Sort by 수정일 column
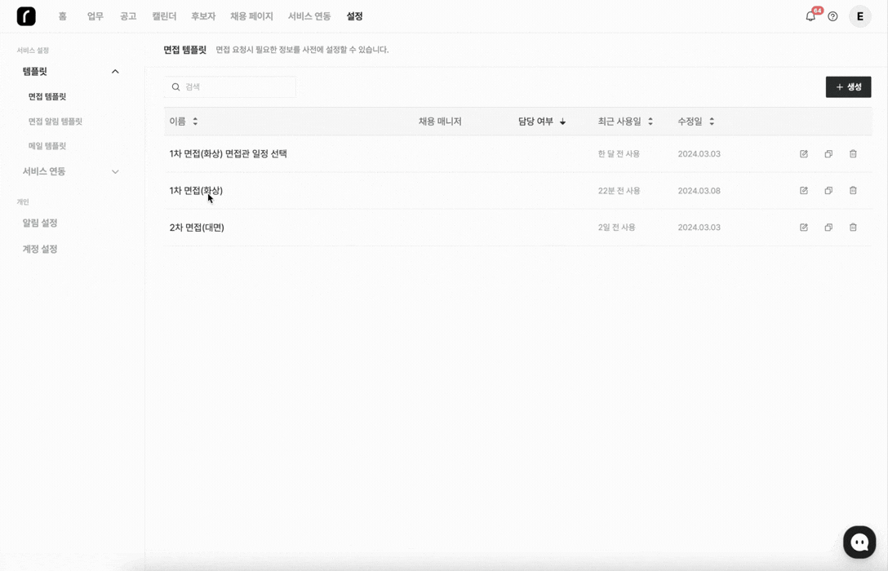The height and width of the screenshot is (571, 888). point(695,122)
